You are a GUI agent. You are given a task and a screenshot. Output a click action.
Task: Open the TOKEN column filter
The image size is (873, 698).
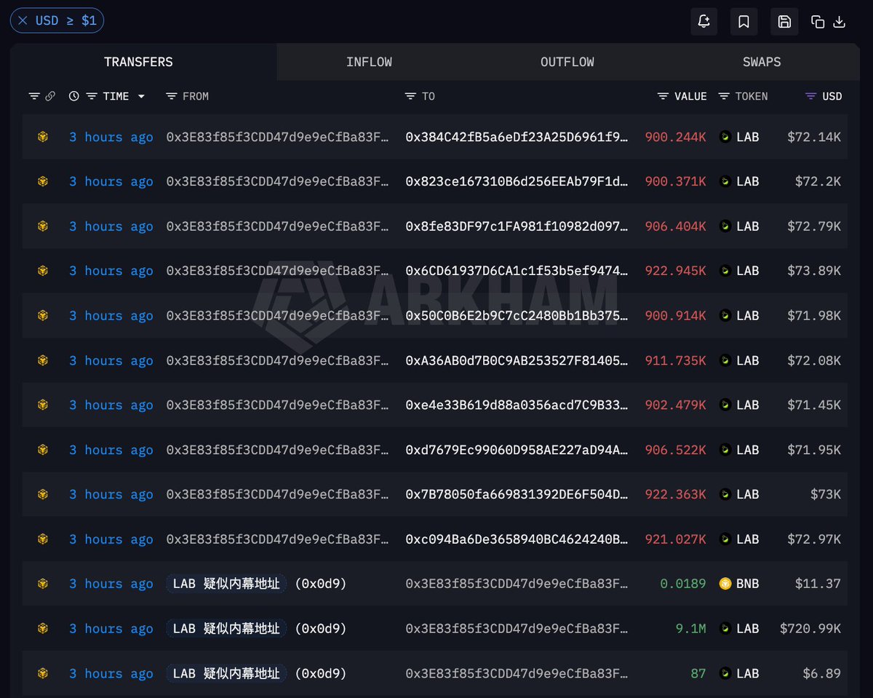(724, 96)
